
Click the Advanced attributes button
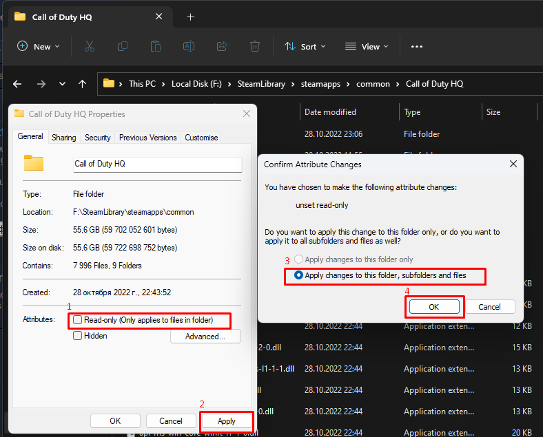[x=205, y=337]
